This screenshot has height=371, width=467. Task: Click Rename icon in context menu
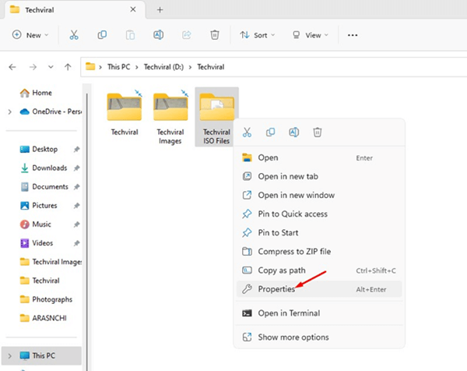(294, 132)
